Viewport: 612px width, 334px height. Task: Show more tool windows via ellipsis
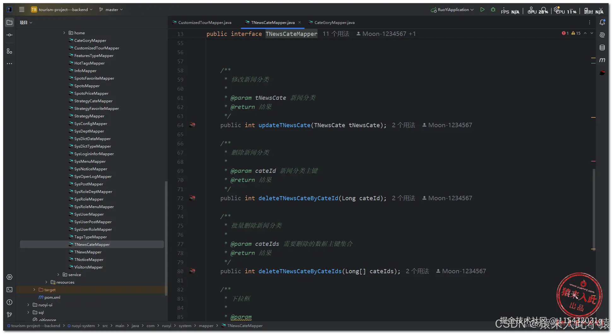pyautogui.click(x=9, y=64)
